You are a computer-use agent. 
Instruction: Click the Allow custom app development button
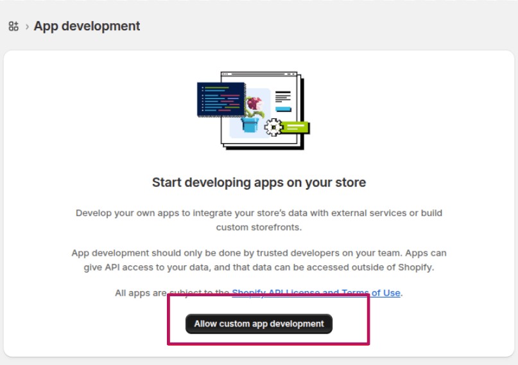259,324
